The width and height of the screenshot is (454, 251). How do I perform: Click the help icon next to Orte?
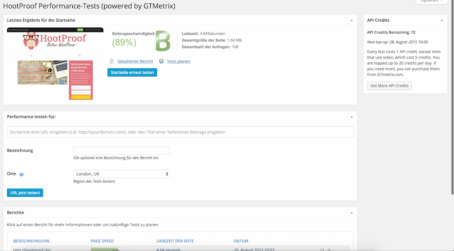21,174
